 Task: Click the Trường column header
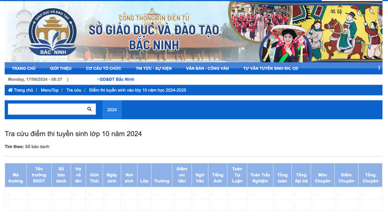click(162, 175)
